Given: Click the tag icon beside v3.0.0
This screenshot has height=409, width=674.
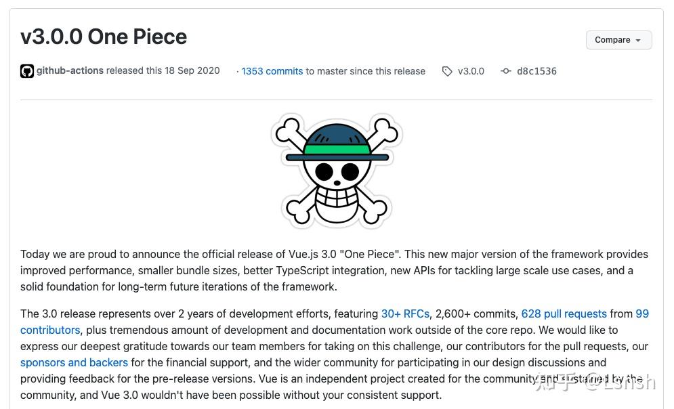Looking at the screenshot, I should (x=447, y=71).
